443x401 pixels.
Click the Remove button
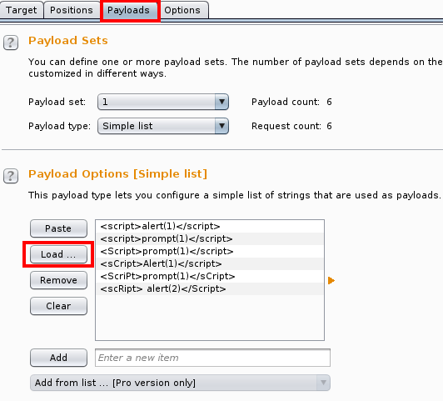(58, 280)
